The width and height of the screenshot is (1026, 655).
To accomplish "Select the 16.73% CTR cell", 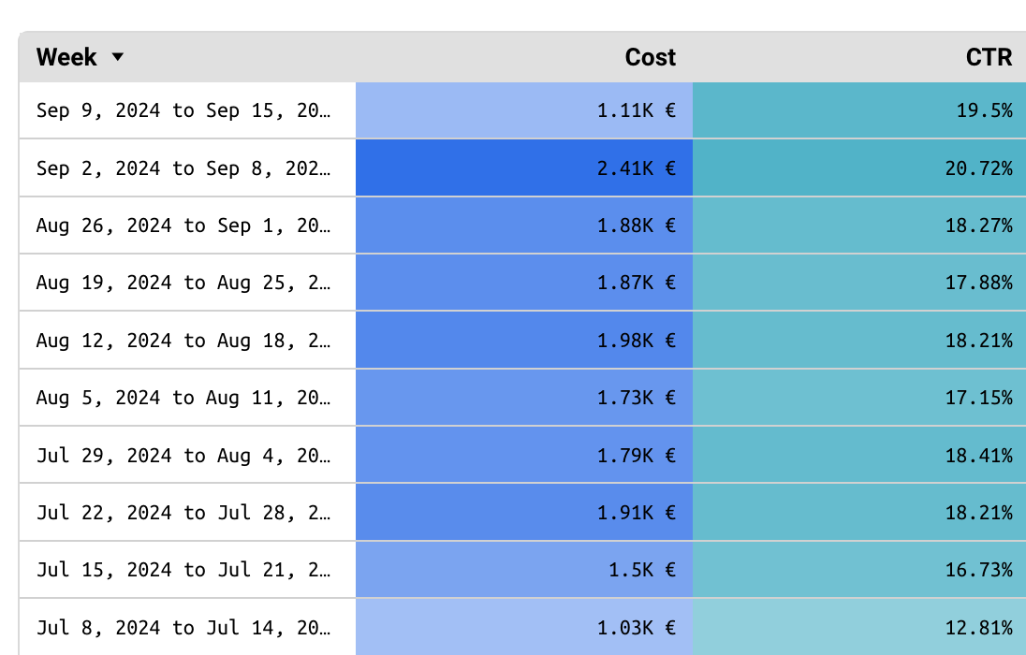I will pos(977,570).
